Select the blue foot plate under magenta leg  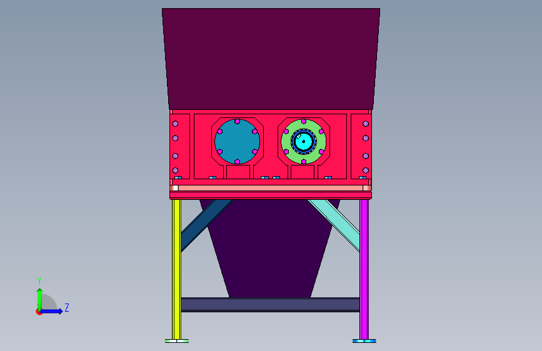point(364,341)
